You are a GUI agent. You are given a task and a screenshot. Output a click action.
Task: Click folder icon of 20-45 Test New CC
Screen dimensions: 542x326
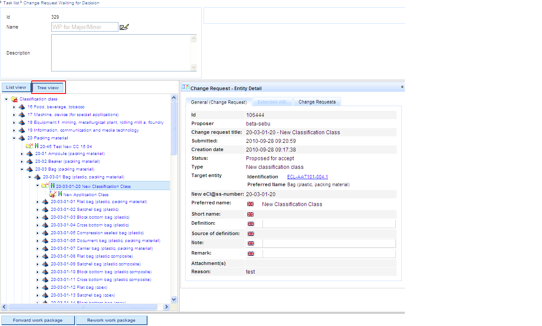29,146
